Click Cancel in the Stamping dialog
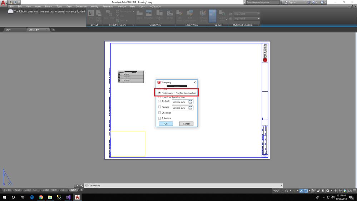Screen dimensions: 357x201 (x=186, y=124)
